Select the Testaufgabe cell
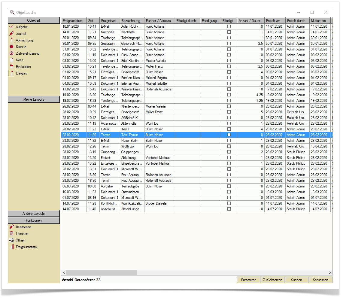The height and width of the screenshot is (298, 343). pos(132,186)
